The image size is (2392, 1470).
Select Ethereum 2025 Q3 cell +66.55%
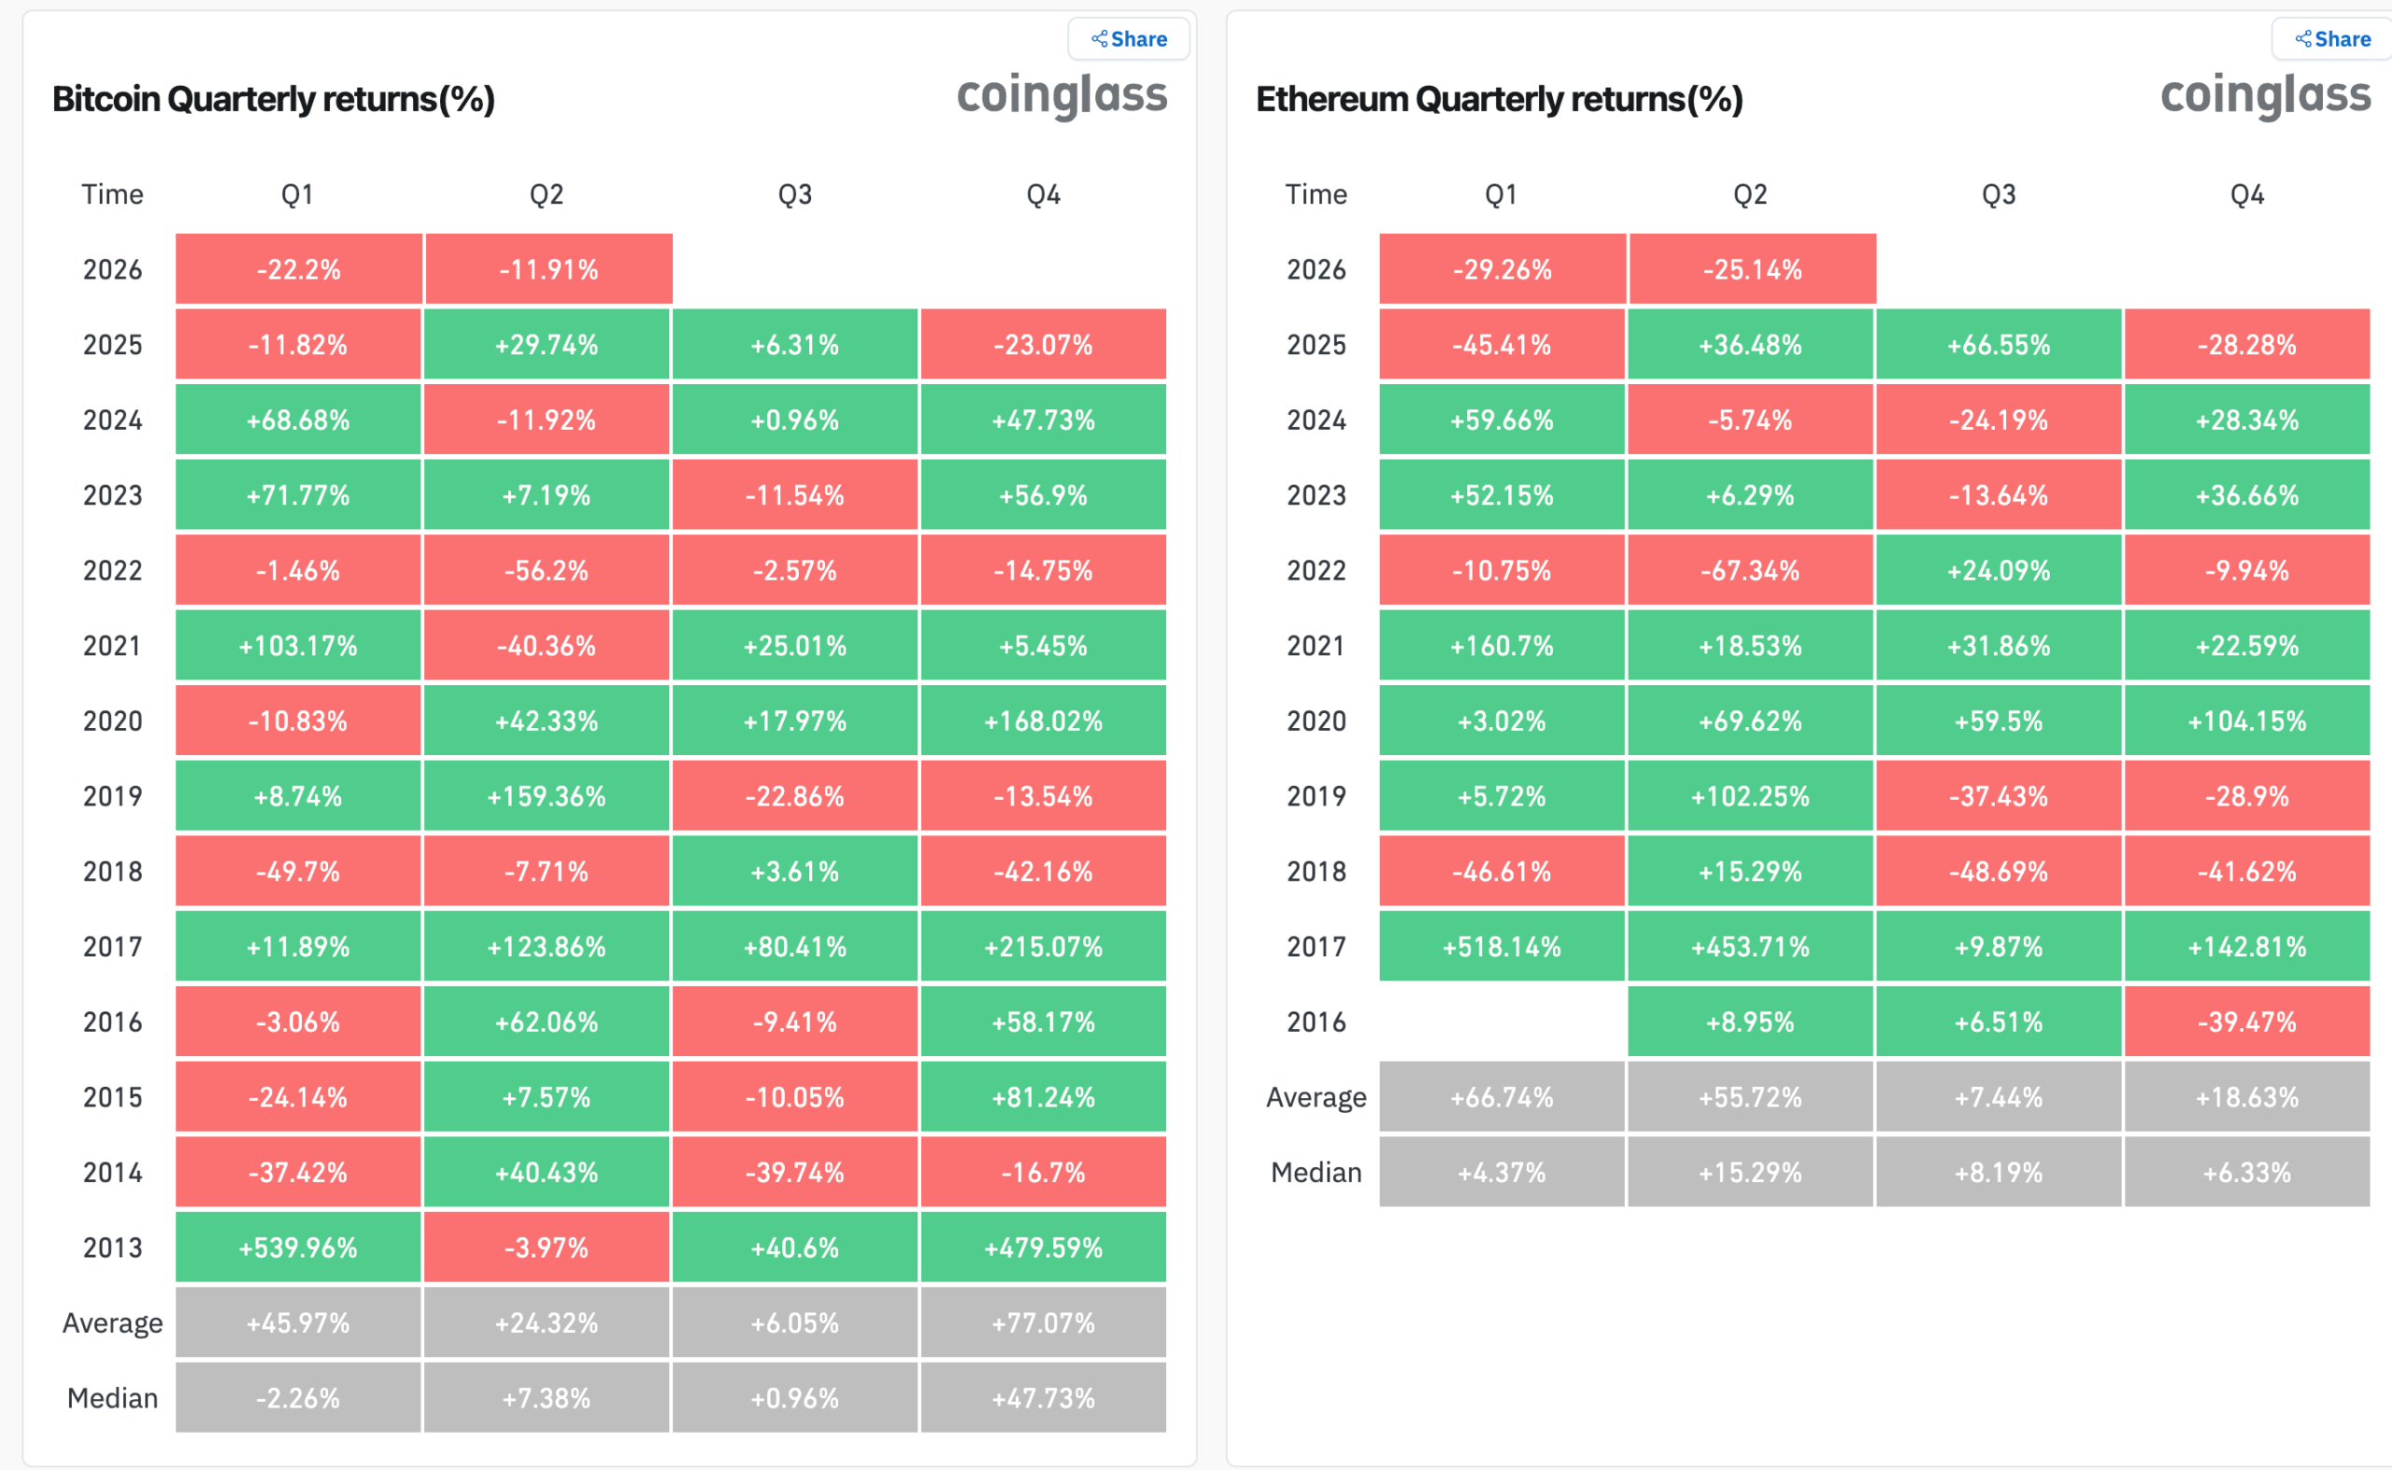[x=1999, y=344]
